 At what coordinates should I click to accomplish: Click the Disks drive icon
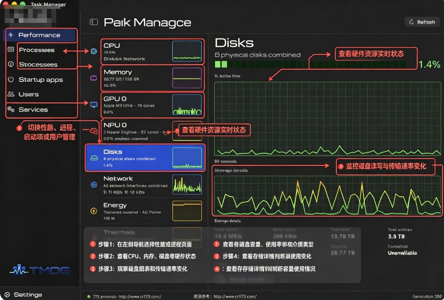pos(94,158)
